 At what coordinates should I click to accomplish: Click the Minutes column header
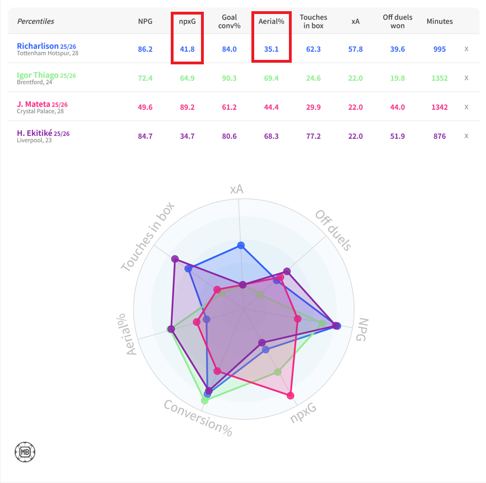pos(439,21)
